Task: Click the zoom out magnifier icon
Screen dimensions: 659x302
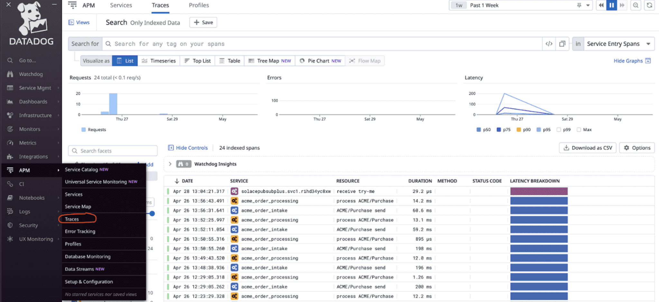Action: pyautogui.click(x=636, y=5)
